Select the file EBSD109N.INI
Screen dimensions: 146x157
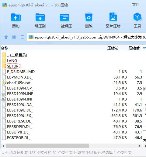click(19, 99)
